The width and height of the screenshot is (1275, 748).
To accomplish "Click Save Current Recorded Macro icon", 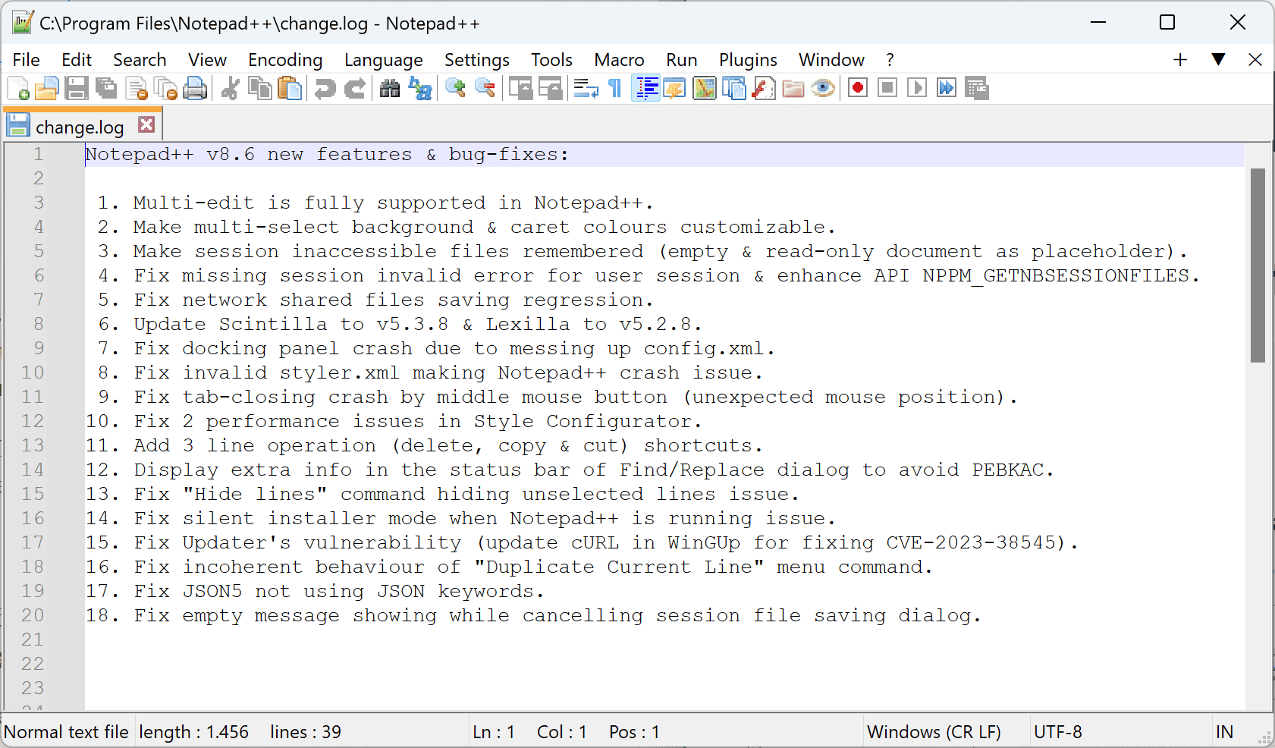I will point(977,89).
